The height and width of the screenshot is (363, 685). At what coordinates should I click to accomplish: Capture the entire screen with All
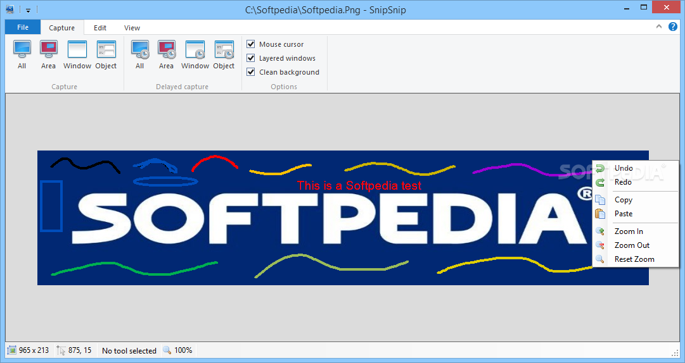[22, 54]
